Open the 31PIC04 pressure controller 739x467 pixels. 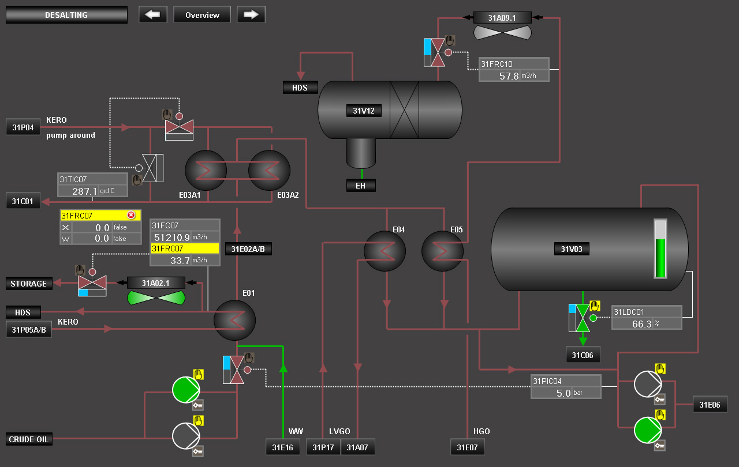tap(566, 386)
